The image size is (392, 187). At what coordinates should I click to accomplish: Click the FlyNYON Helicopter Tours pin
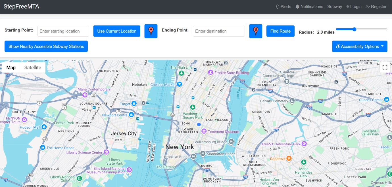[x=24, y=120]
